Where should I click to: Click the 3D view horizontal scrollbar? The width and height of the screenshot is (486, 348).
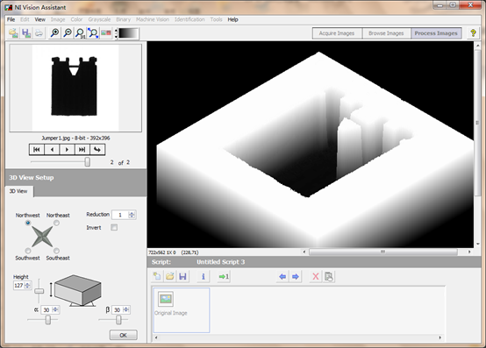[x=383, y=252]
